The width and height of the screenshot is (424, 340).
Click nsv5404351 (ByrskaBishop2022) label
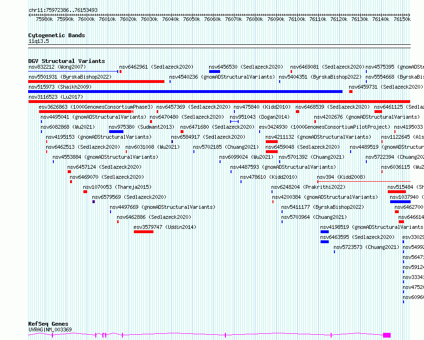pos(320,77)
